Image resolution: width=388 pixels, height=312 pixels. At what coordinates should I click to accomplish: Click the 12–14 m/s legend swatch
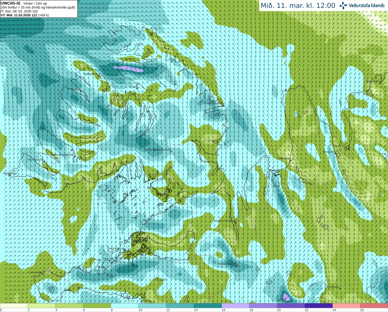180,306
